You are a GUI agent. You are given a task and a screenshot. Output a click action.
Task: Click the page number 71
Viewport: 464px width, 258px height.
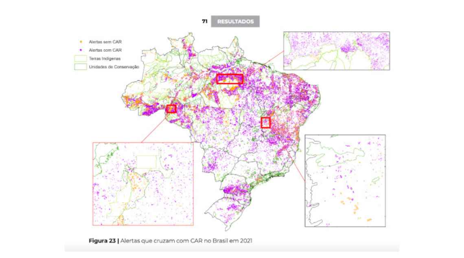(205, 22)
